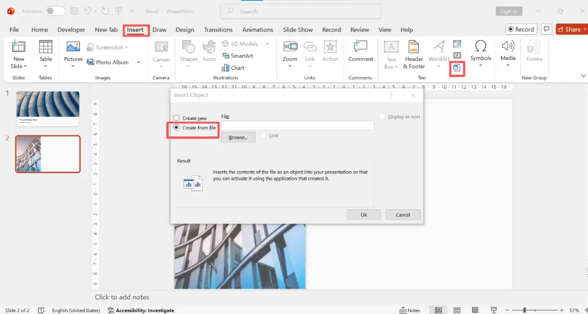
Task: Click the Sign in button
Action: point(509,11)
